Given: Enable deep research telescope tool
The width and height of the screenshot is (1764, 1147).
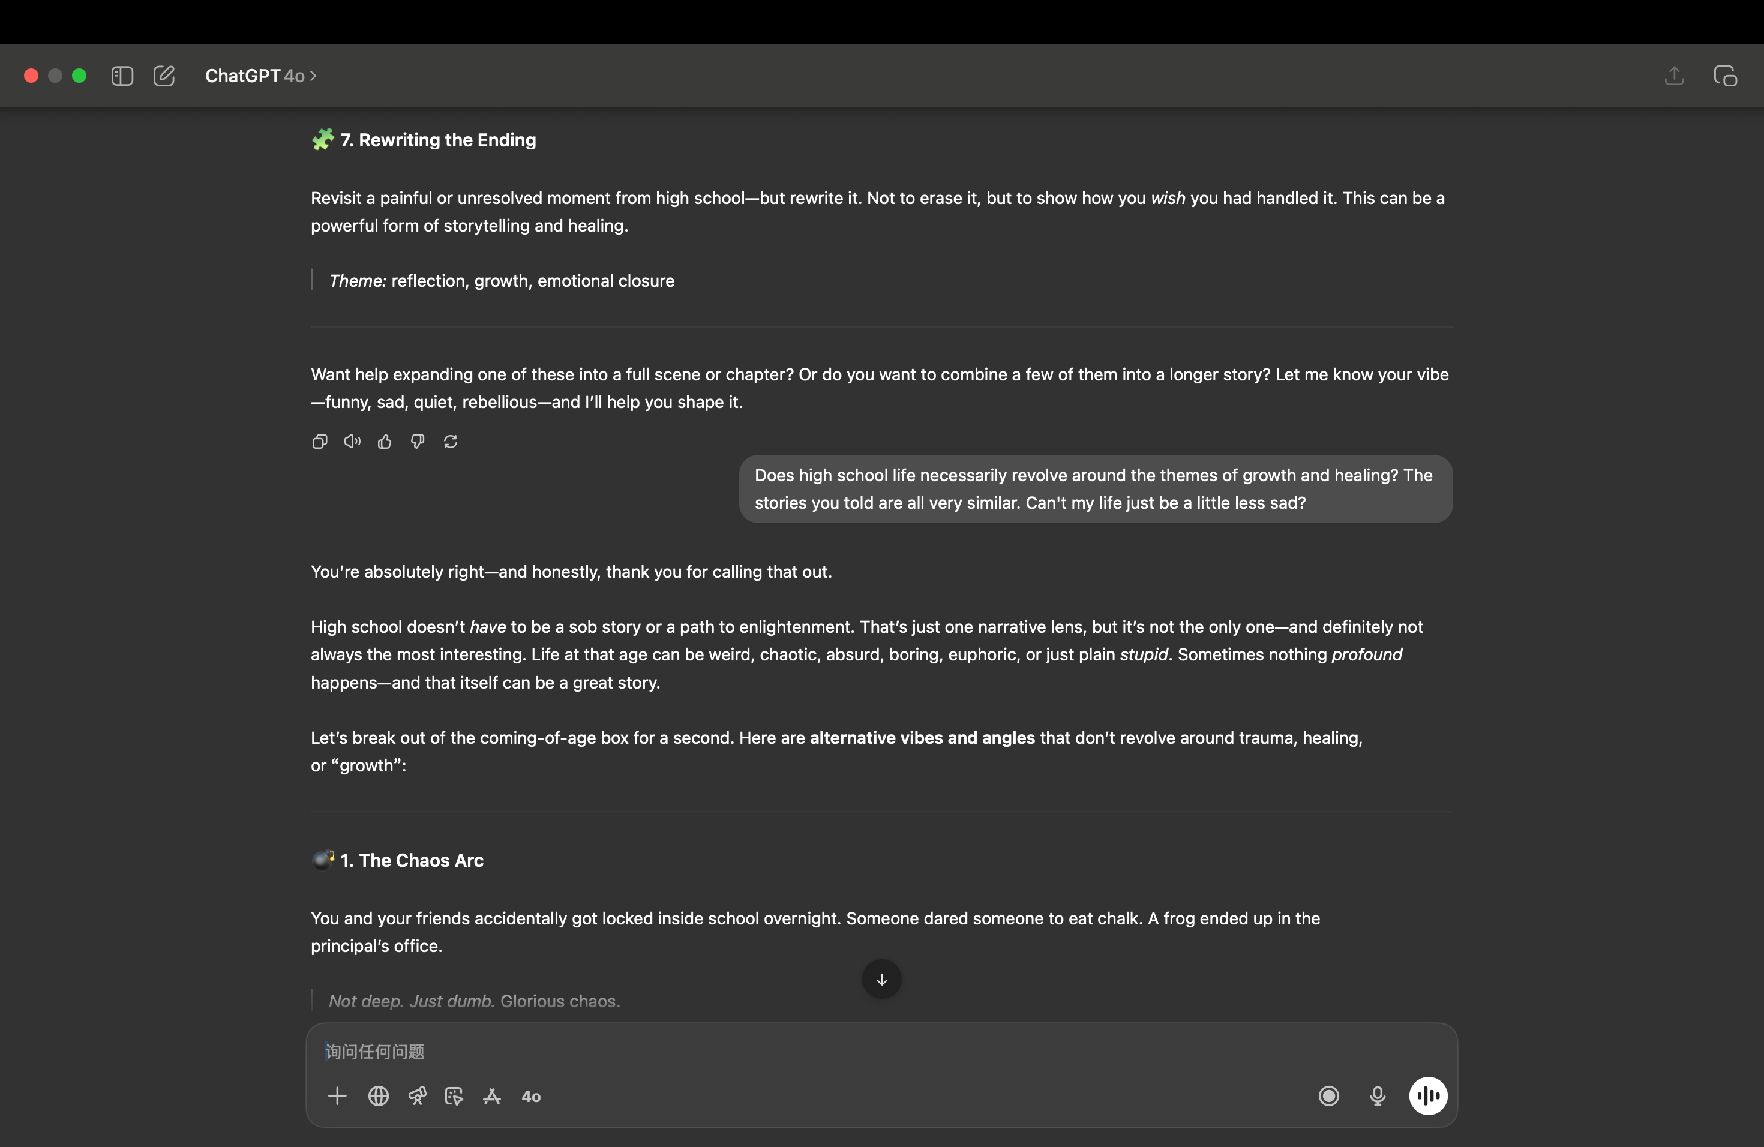Looking at the screenshot, I should pos(417,1096).
